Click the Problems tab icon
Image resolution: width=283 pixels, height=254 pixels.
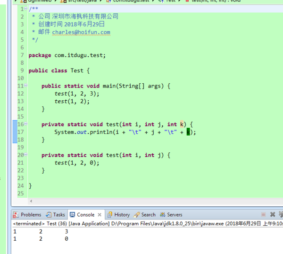point(16,215)
